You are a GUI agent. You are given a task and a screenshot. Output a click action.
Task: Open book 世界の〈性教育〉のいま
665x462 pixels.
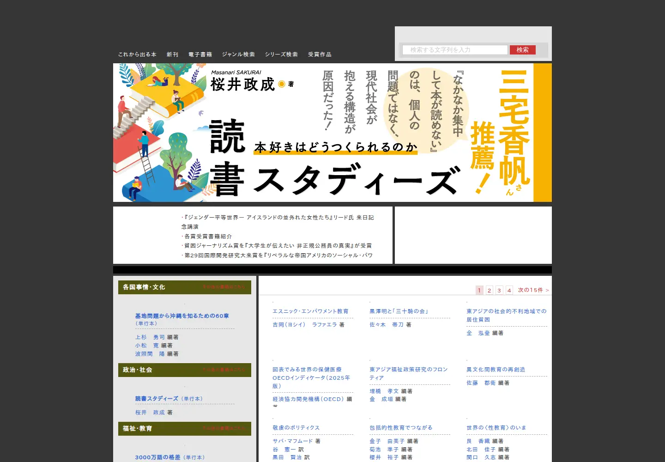496,428
